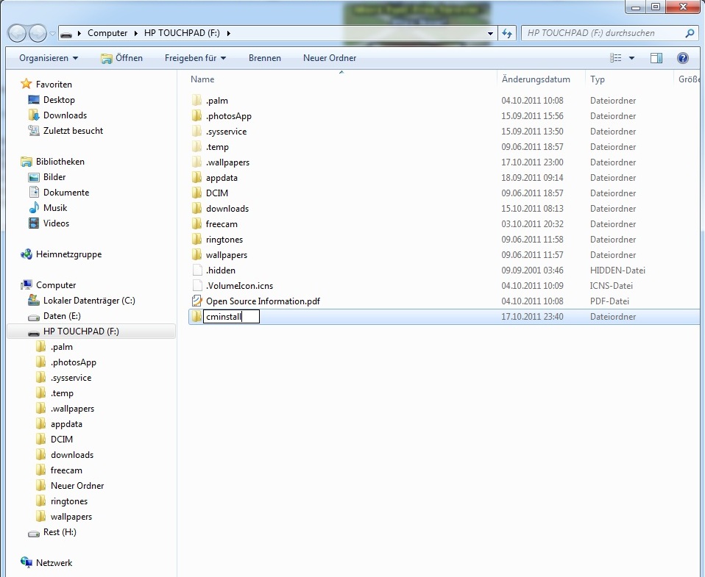This screenshot has height=577, width=705.
Task: Select the .hidden file icon
Action: (197, 270)
